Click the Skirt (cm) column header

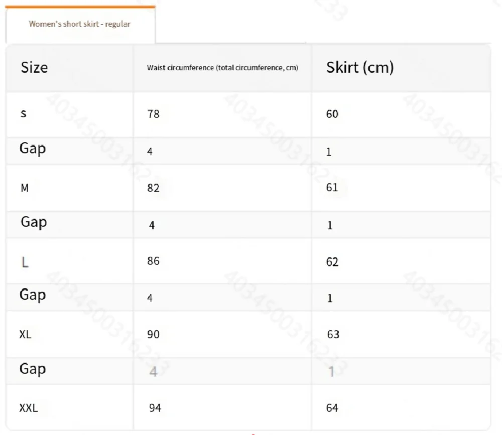click(x=359, y=68)
